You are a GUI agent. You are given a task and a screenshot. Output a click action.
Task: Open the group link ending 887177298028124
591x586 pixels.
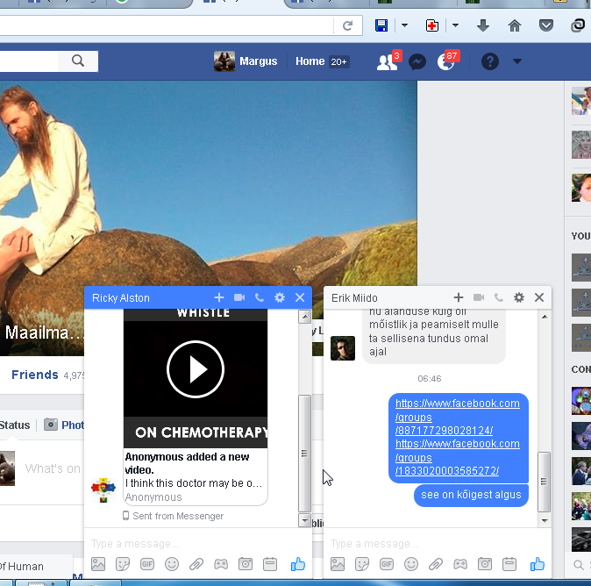(457, 417)
